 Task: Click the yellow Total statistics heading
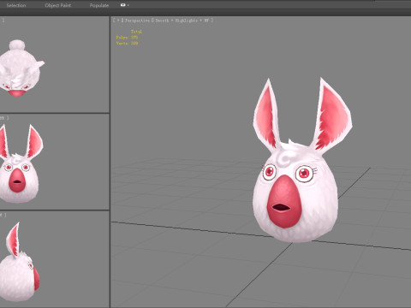pyautogui.click(x=136, y=32)
